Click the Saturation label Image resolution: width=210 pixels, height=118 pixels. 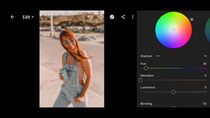coord(147,76)
